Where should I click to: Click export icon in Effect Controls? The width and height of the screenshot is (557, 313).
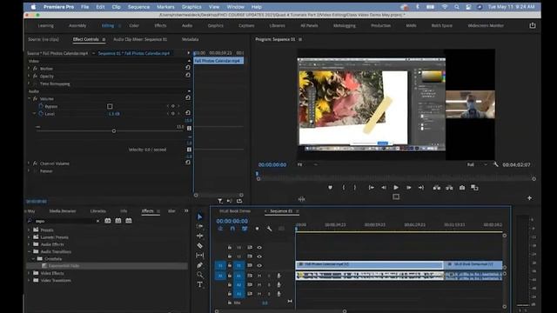[x=239, y=201]
